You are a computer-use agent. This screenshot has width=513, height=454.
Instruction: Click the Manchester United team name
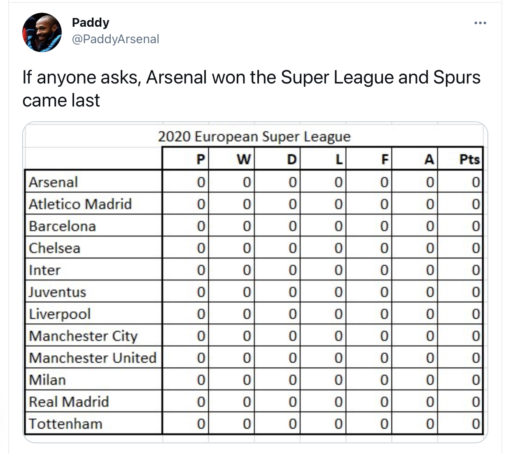click(x=93, y=358)
